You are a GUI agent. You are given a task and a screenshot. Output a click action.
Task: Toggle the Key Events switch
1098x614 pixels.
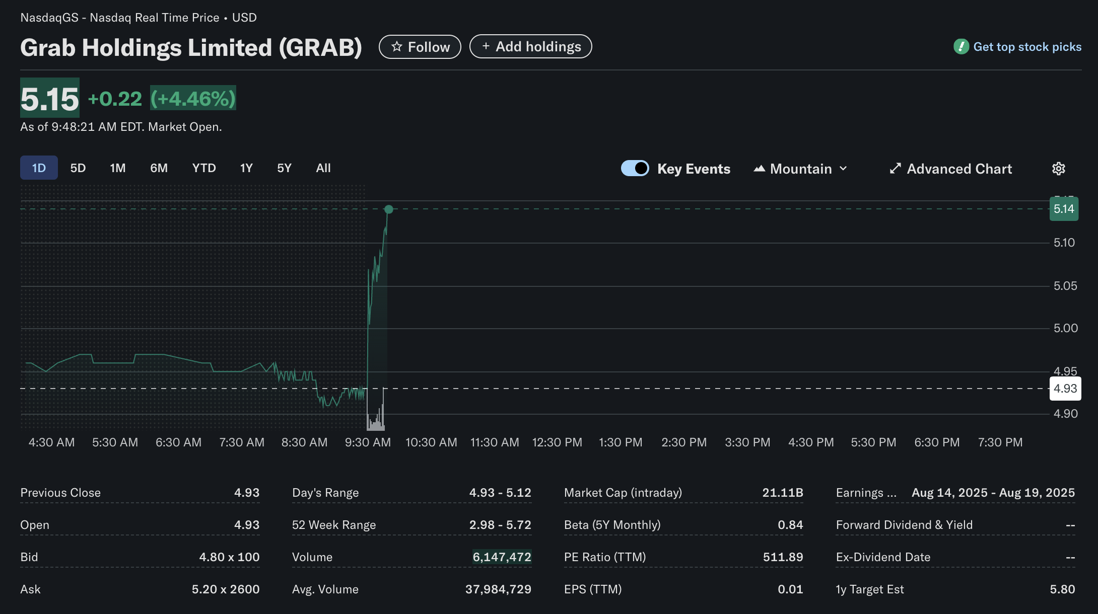[x=635, y=168]
